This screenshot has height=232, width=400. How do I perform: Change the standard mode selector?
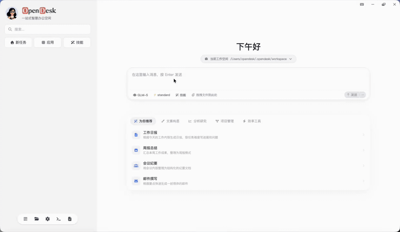tap(162, 95)
